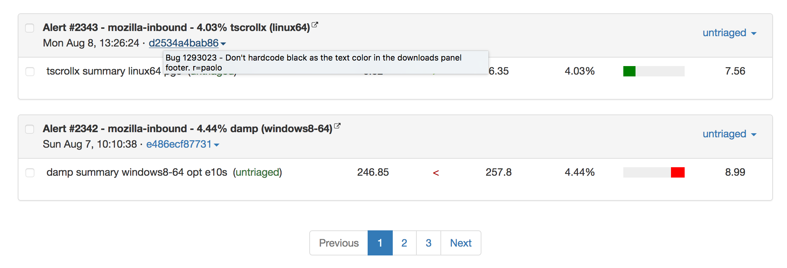Open Alert #2343 tscrollx title link
Screen dimensions: 787x268
point(176,28)
